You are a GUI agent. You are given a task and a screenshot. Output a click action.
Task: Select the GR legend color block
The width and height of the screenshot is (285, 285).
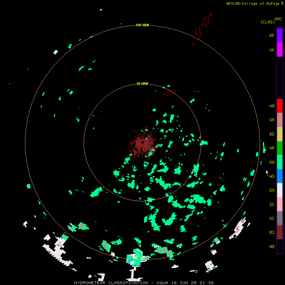point(280,120)
